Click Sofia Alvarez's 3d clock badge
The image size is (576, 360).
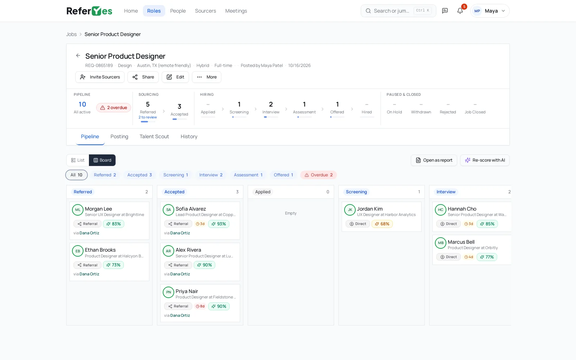200,224
